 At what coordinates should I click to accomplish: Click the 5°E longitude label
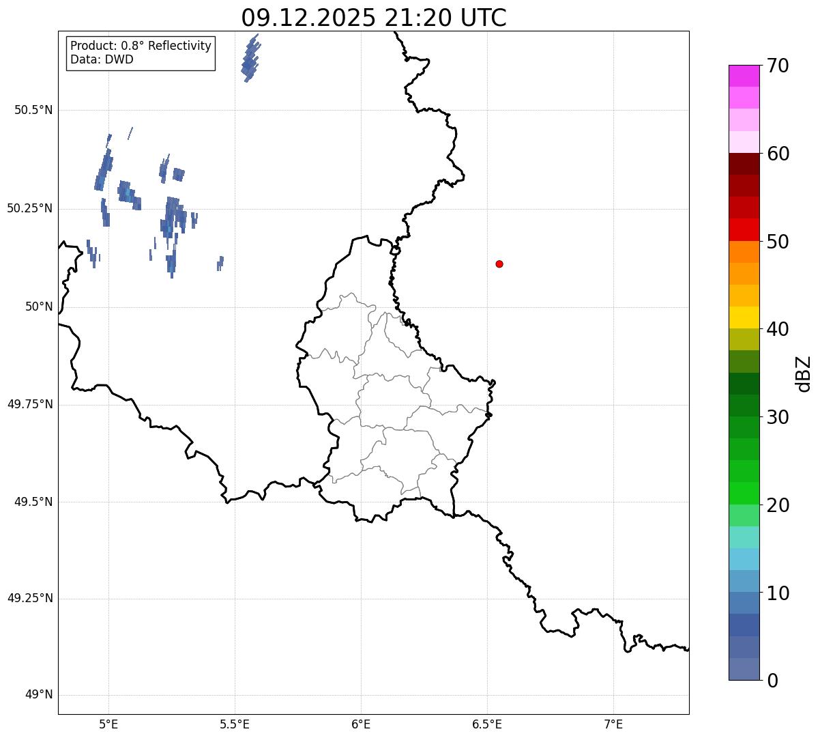[108, 724]
